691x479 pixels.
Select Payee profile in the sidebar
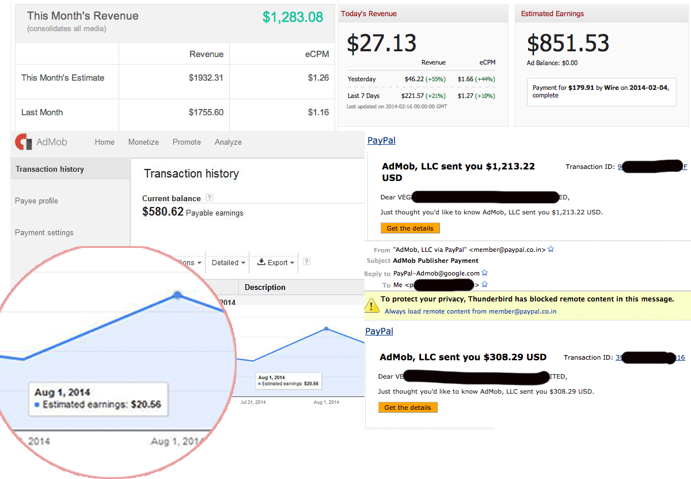point(36,201)
